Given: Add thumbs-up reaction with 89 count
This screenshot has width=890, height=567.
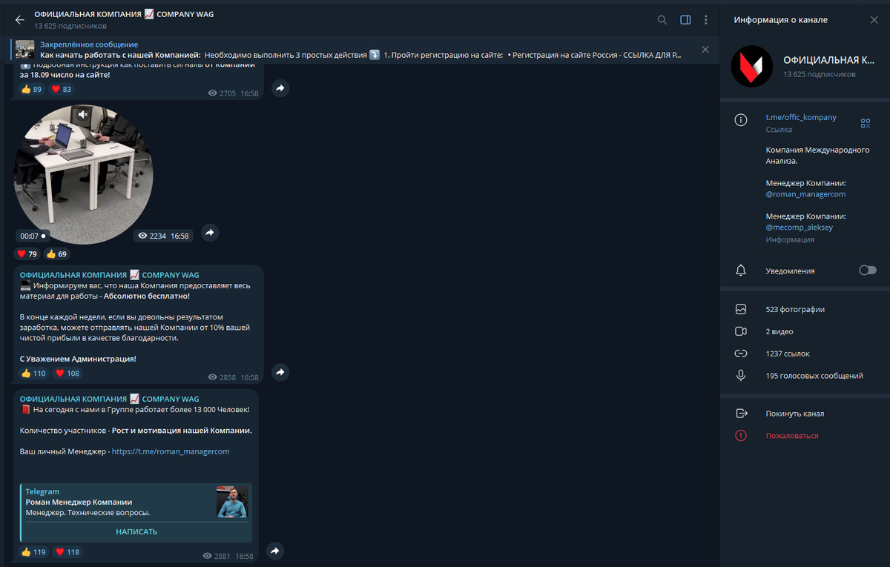Looking at the screenshot, I should (x=31, y=89).
